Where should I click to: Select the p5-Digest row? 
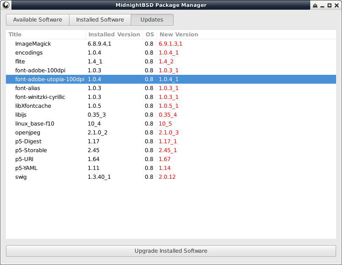(171, 142)
